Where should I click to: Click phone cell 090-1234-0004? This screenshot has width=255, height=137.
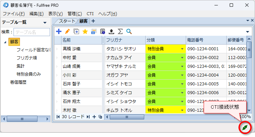point(206,75)
